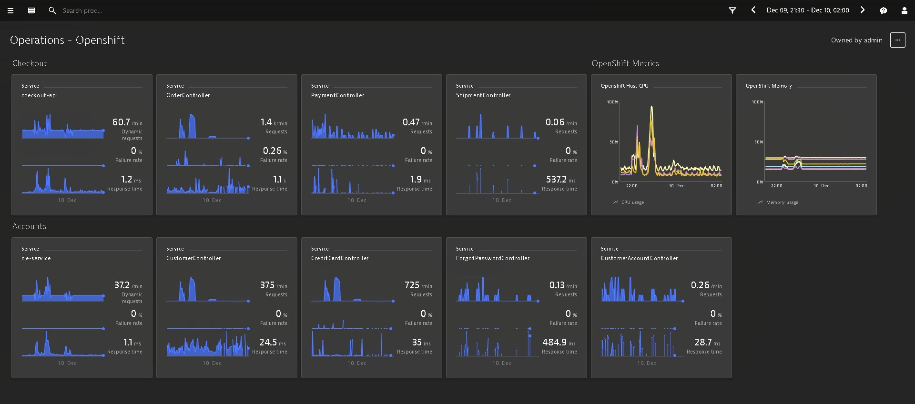This screenshot has height=404, width=915.
Task: Open the user account menu icon
Action: coord(904,10)
